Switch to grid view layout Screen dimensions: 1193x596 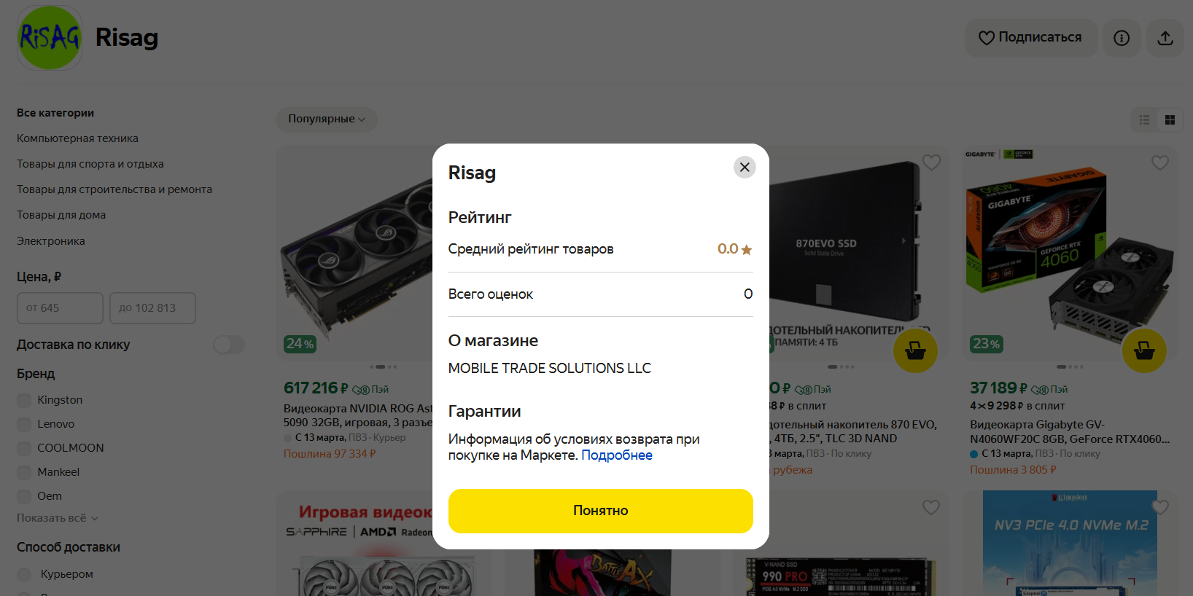point(1170,119)
